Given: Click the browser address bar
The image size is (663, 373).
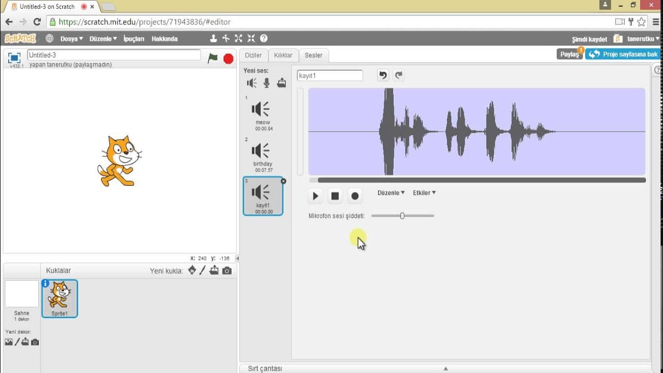Looking at the screenshot, I should click(x=331, y=22).
